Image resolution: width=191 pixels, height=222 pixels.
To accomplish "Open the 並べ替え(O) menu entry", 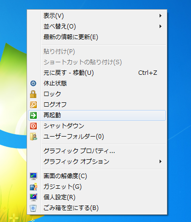I will coord(97,27).
